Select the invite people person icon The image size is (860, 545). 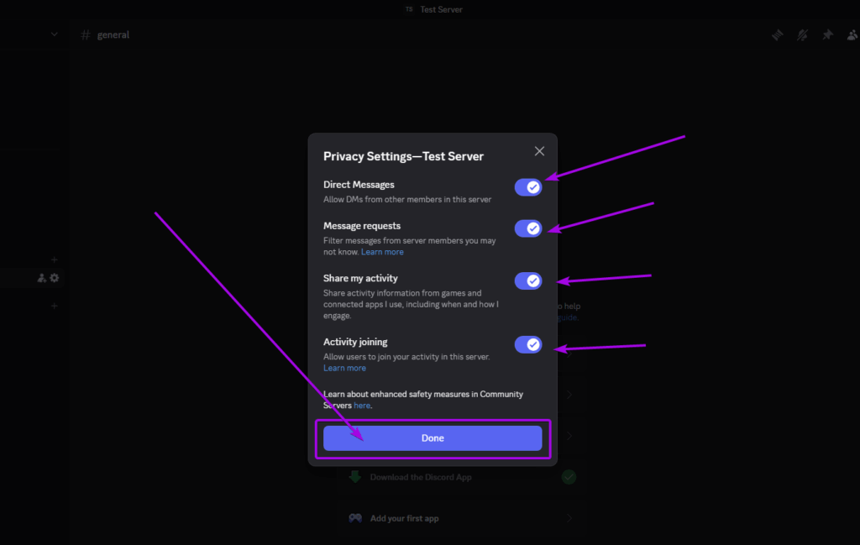[x=43, y=277]
